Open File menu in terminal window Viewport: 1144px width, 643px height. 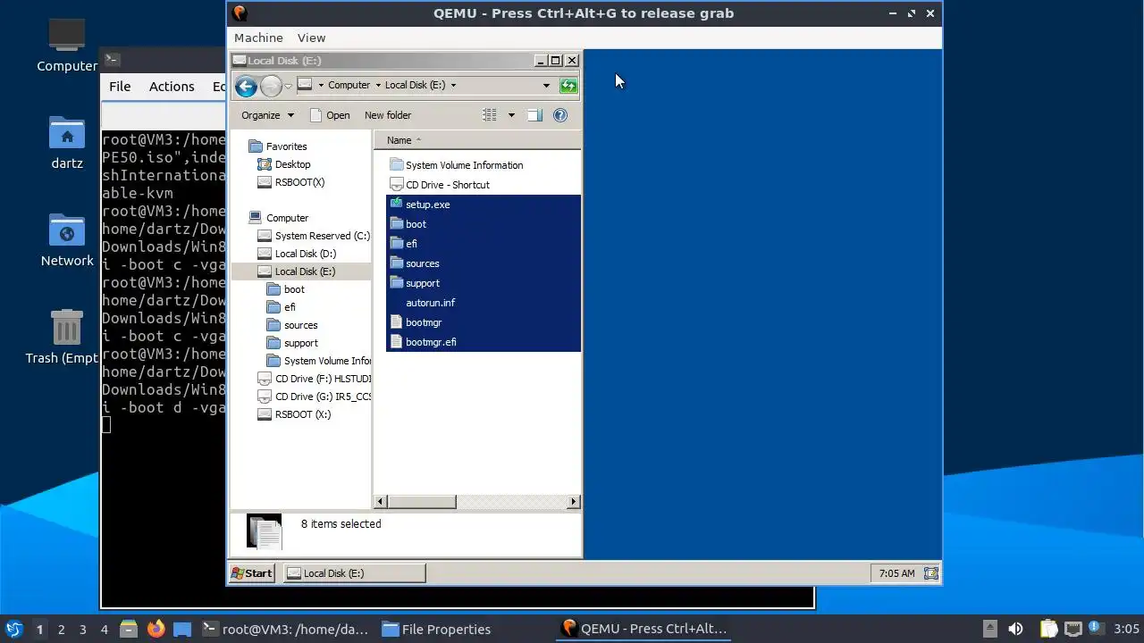(x=120, y=87)
